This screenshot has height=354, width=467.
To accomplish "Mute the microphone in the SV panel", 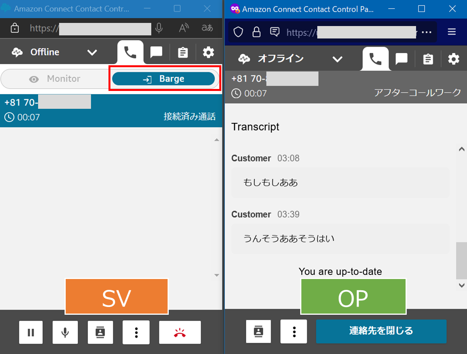I will pos(65,332).
